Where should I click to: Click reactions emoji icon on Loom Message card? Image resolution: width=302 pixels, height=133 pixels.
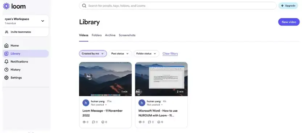tap(103, 122)
